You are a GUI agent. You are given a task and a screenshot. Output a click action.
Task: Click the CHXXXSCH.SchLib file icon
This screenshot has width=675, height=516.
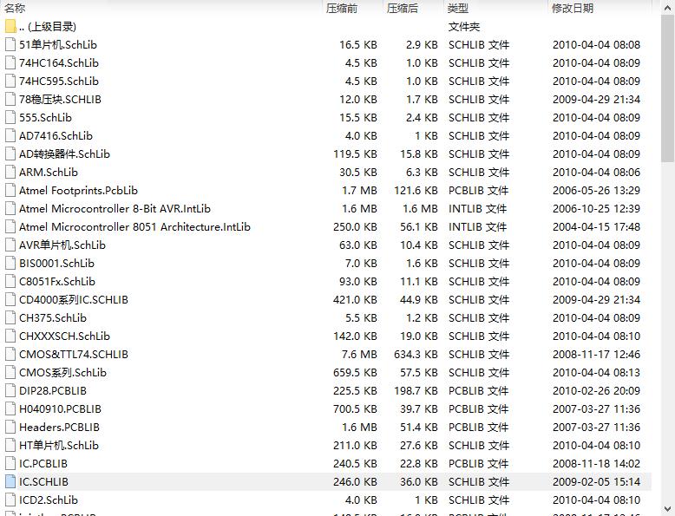(10, 336)
